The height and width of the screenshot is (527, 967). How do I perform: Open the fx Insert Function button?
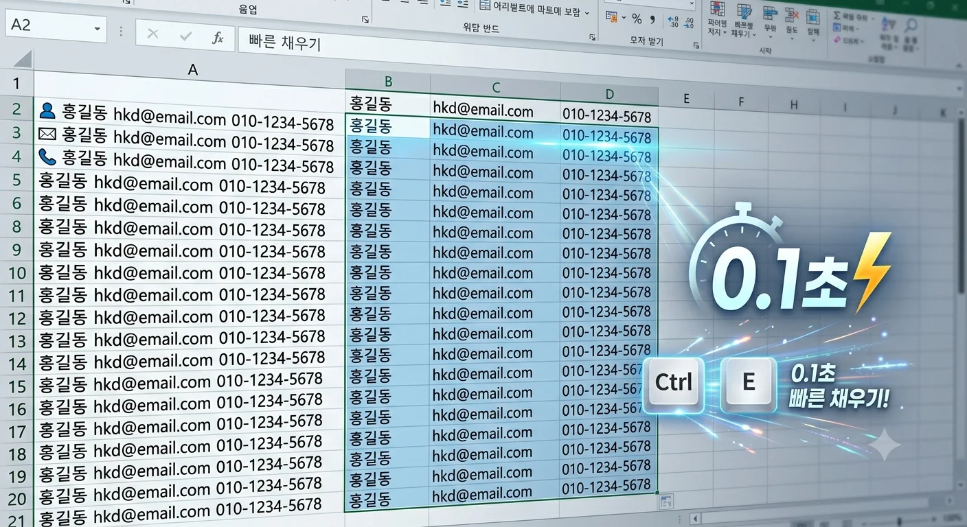click(218, 38)
